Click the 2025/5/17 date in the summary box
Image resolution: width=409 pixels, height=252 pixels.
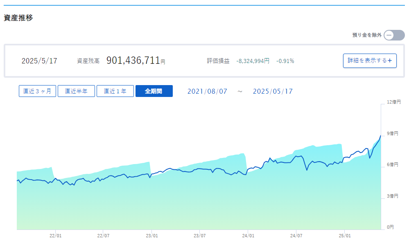(x=39, y=61)
